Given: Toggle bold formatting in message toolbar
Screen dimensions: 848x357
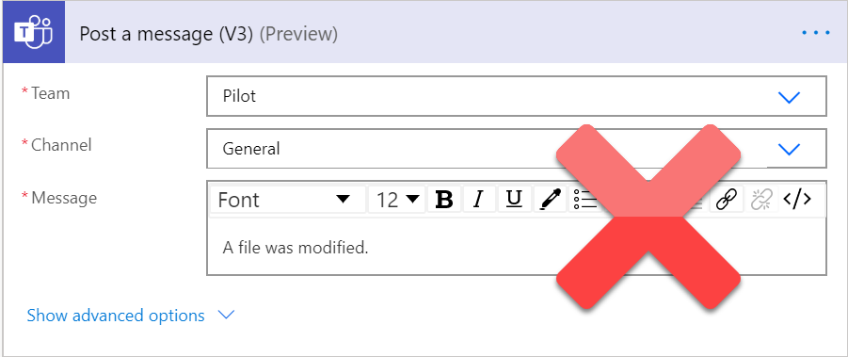Looking at the screenshot, I should (444, 200).
